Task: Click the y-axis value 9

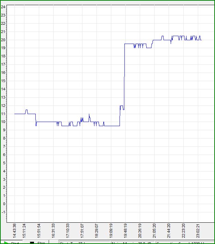Action: click(4, 130)
